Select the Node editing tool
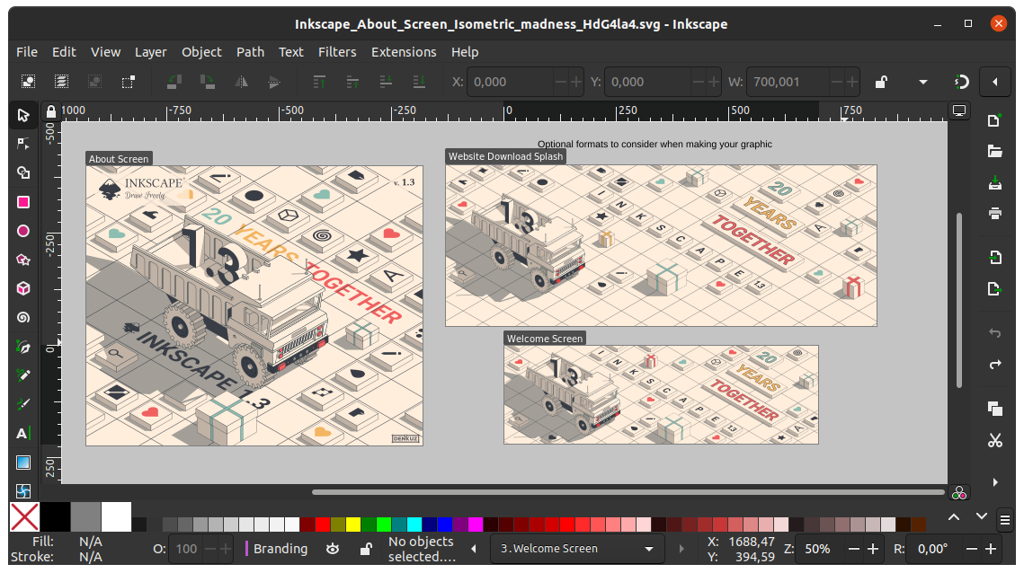The image size is (1024, 573). pos(22,144)
